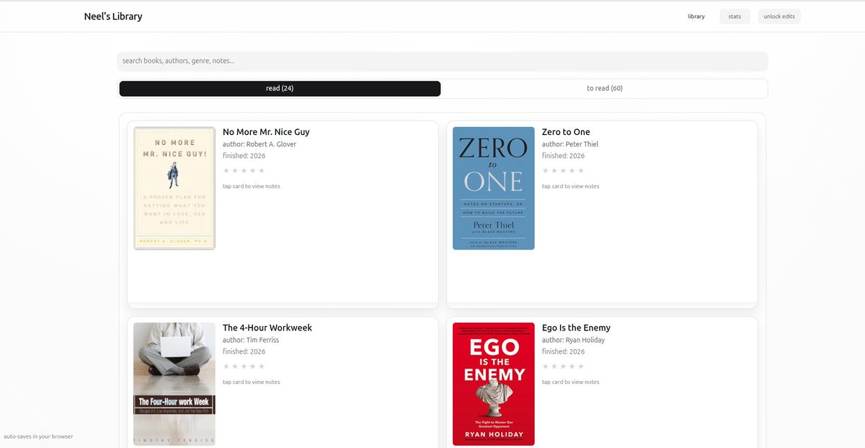865x448 pixels.
Task: Focus the search books input field
Action: click(443, 61)
